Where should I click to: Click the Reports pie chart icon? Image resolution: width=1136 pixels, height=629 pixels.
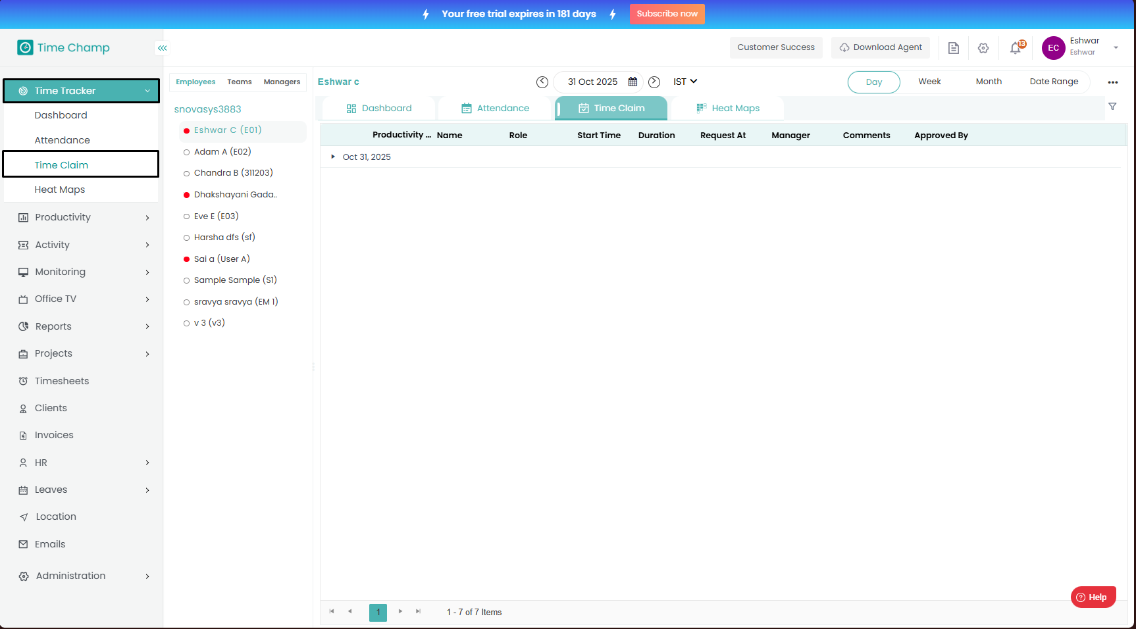click(23, 326)
